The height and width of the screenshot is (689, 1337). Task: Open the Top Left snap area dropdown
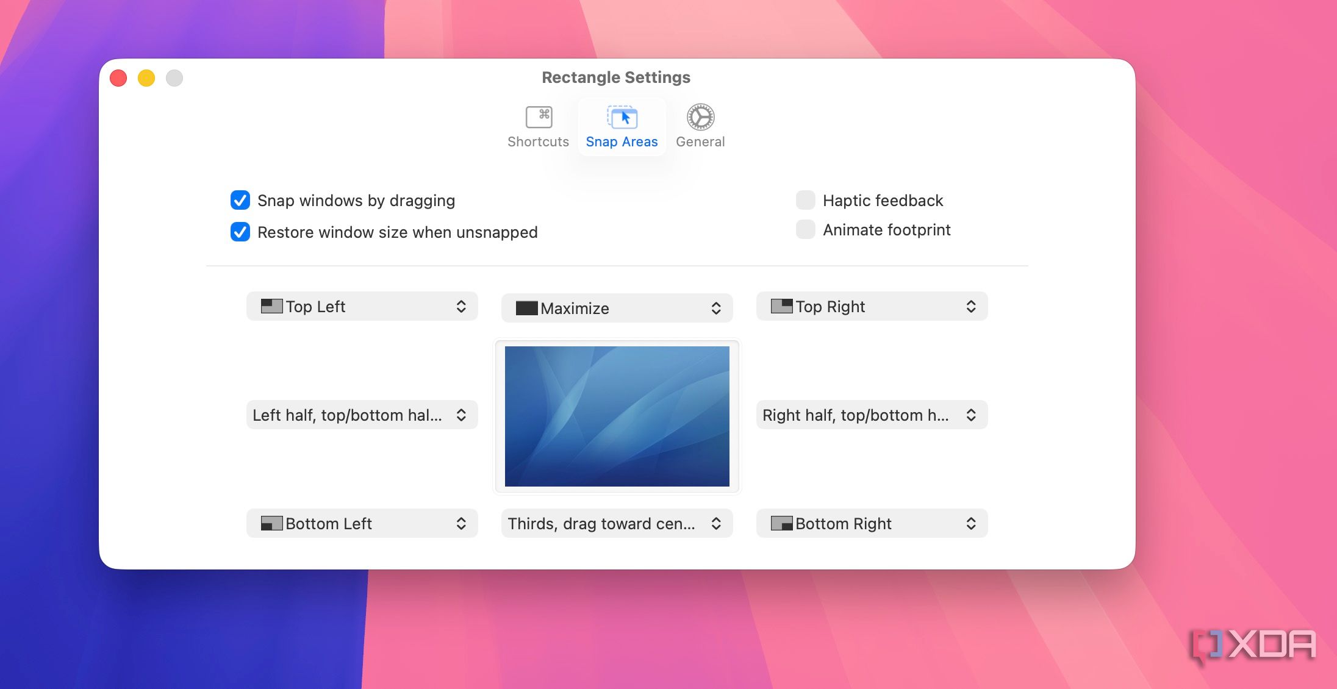click(x=362, y=306)
